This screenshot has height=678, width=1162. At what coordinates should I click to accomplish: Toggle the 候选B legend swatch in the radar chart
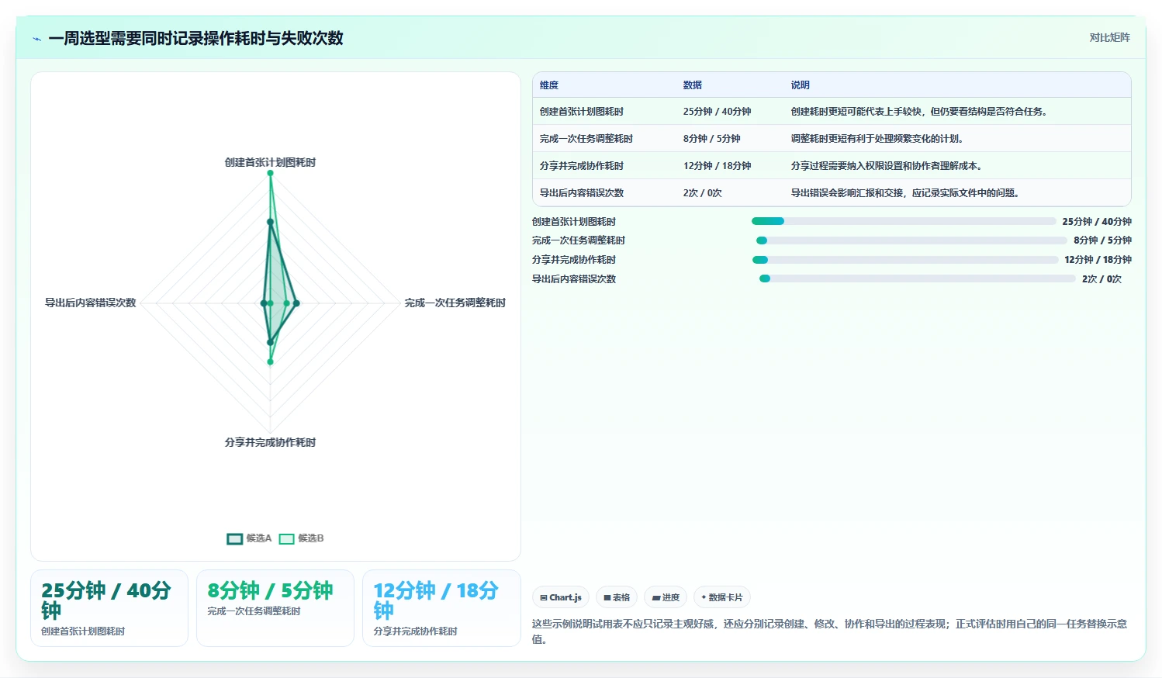(287, 538)
